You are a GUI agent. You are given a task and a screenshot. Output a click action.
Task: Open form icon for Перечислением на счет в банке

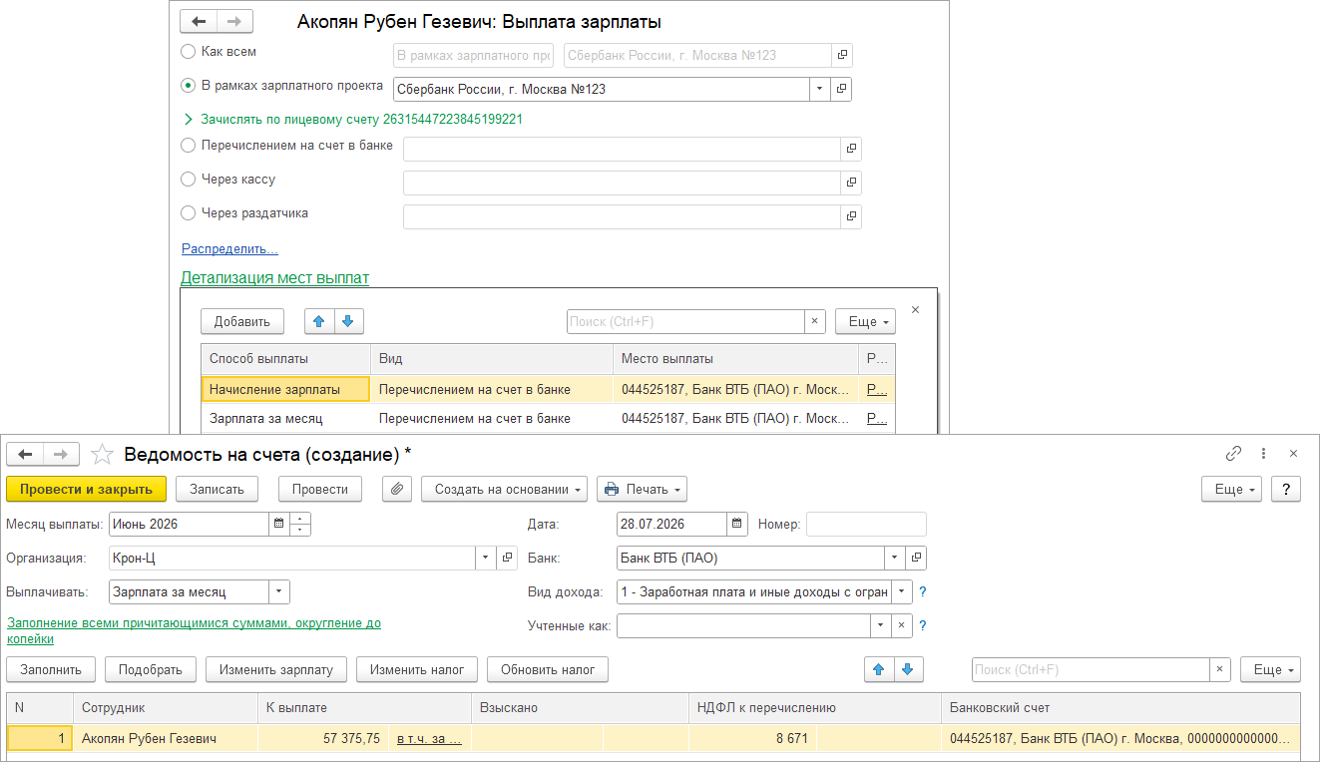pyautogui.click(x=851, y=149)
